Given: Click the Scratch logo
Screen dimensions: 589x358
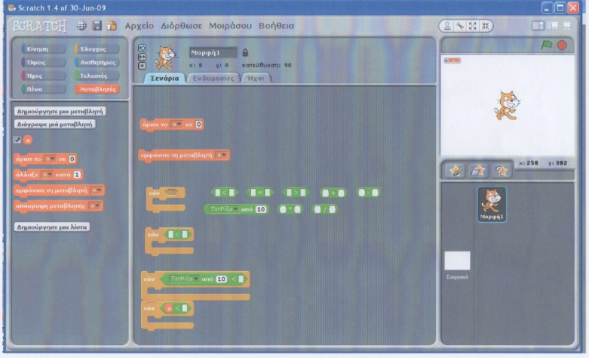Looking at the screenshot, I should 39,26.
